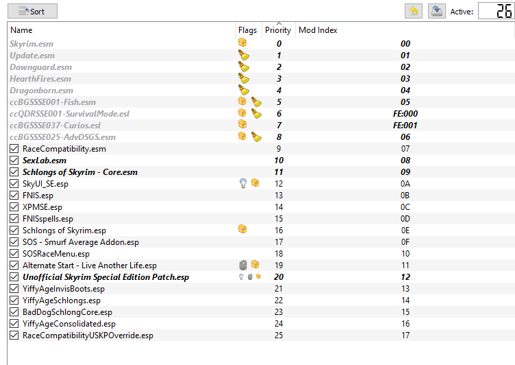The height and width of the screenshot is (365, 515).
Task: Toggle FNISspells.esp checkbox
Action: click(14, 219)
